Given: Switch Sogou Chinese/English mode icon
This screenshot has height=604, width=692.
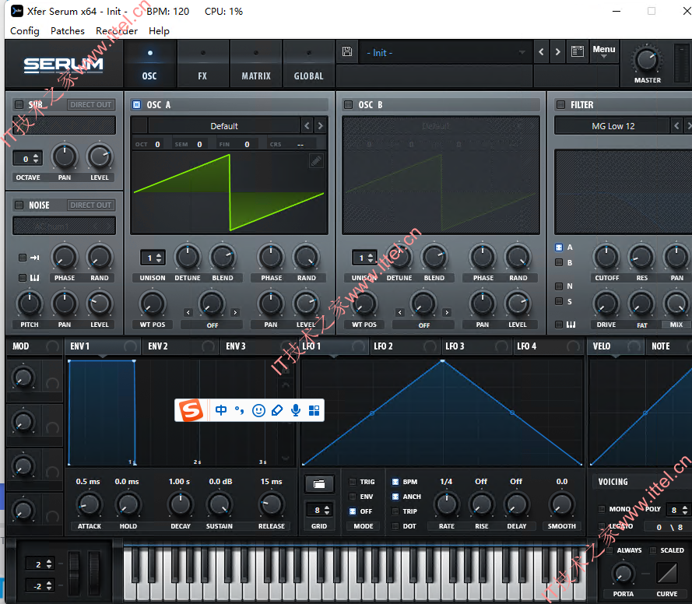Looking at the screenshot, I should coord(221,410).
